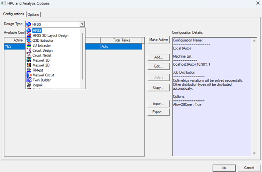Click the Icepak icon
The image size is (262, 172).
29,85
